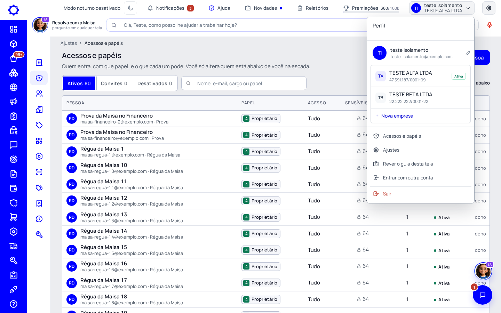501x313 pixels.
Task: Collapse the teste isolamento account dropdown
Action: tap(442, 8)
